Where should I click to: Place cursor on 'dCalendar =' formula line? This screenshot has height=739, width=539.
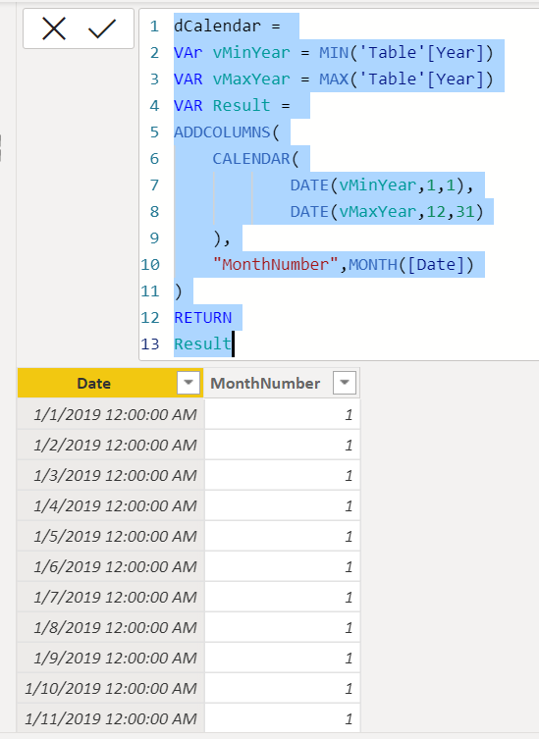click(227, 26)
